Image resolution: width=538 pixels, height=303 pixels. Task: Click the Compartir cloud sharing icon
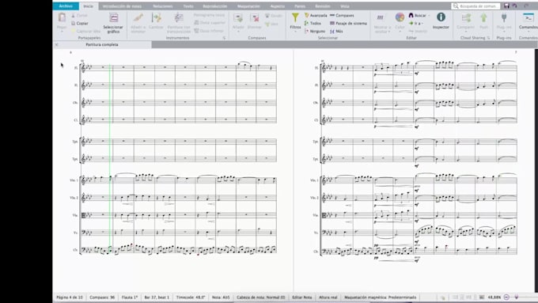[466, 18]
